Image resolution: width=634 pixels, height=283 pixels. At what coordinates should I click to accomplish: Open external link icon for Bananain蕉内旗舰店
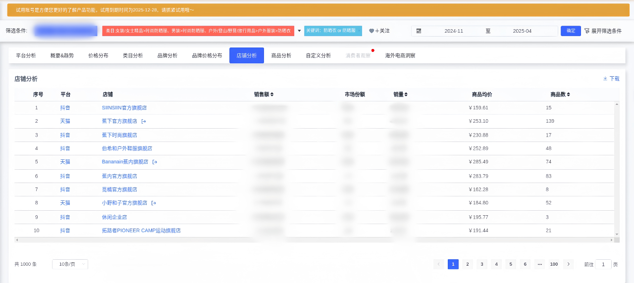tap(155, 162)
